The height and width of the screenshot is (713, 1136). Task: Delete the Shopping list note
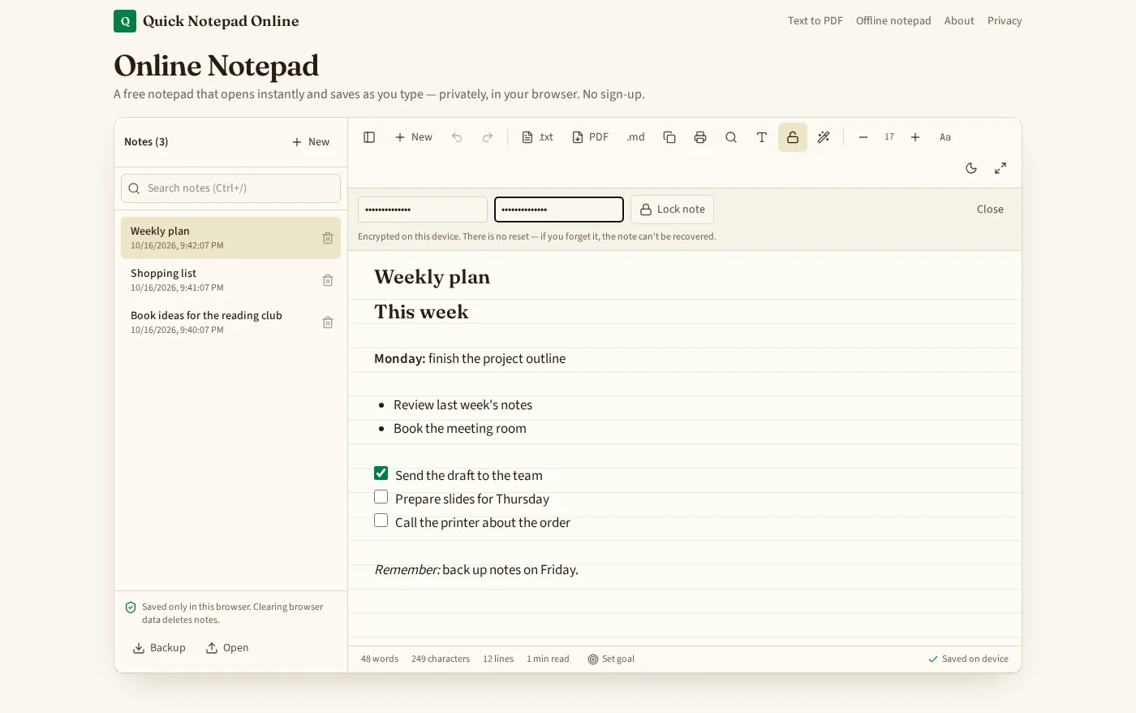pos(328,280)
